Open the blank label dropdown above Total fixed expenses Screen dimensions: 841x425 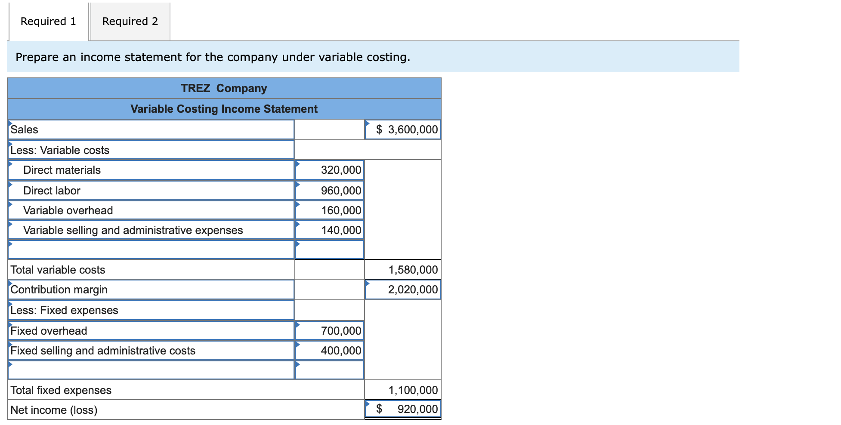click(x=151, y=370)
